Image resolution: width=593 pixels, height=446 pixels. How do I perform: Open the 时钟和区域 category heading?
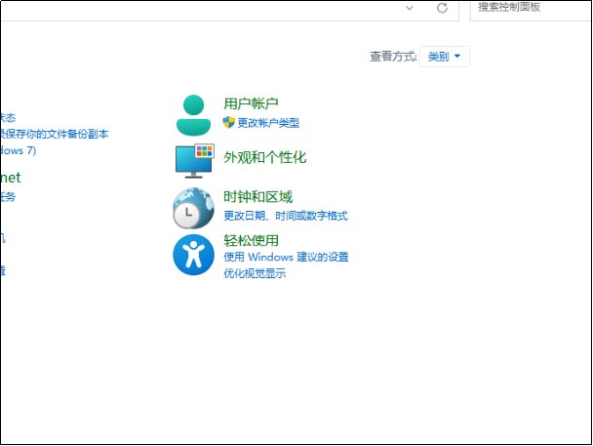257,197
